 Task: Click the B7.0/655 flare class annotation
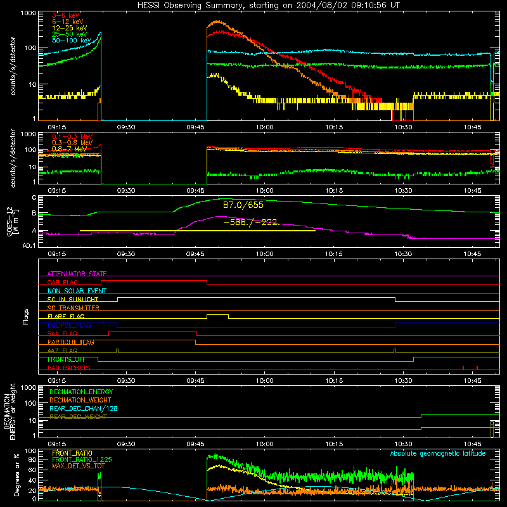243,205
